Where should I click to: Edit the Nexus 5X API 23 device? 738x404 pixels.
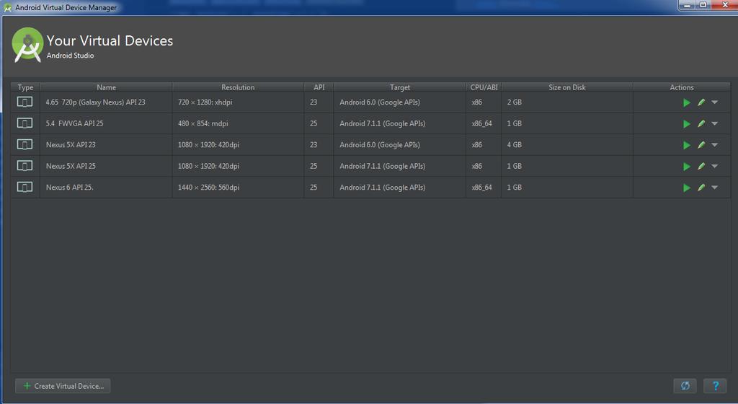tap(701, 144)
